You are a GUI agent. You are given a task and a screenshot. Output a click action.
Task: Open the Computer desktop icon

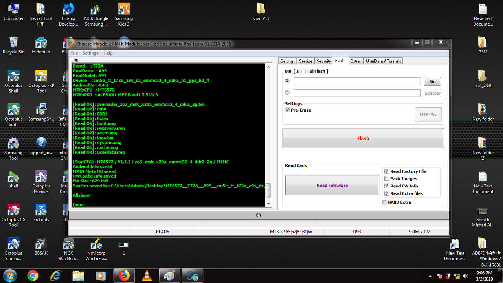pos(14,12)
